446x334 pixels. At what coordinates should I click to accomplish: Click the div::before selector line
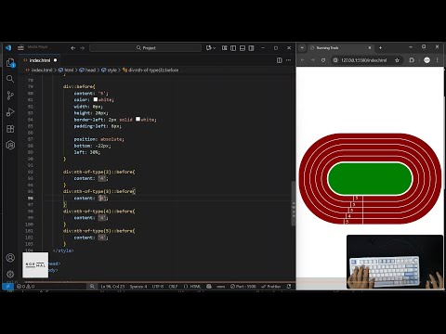coord(79,86)
